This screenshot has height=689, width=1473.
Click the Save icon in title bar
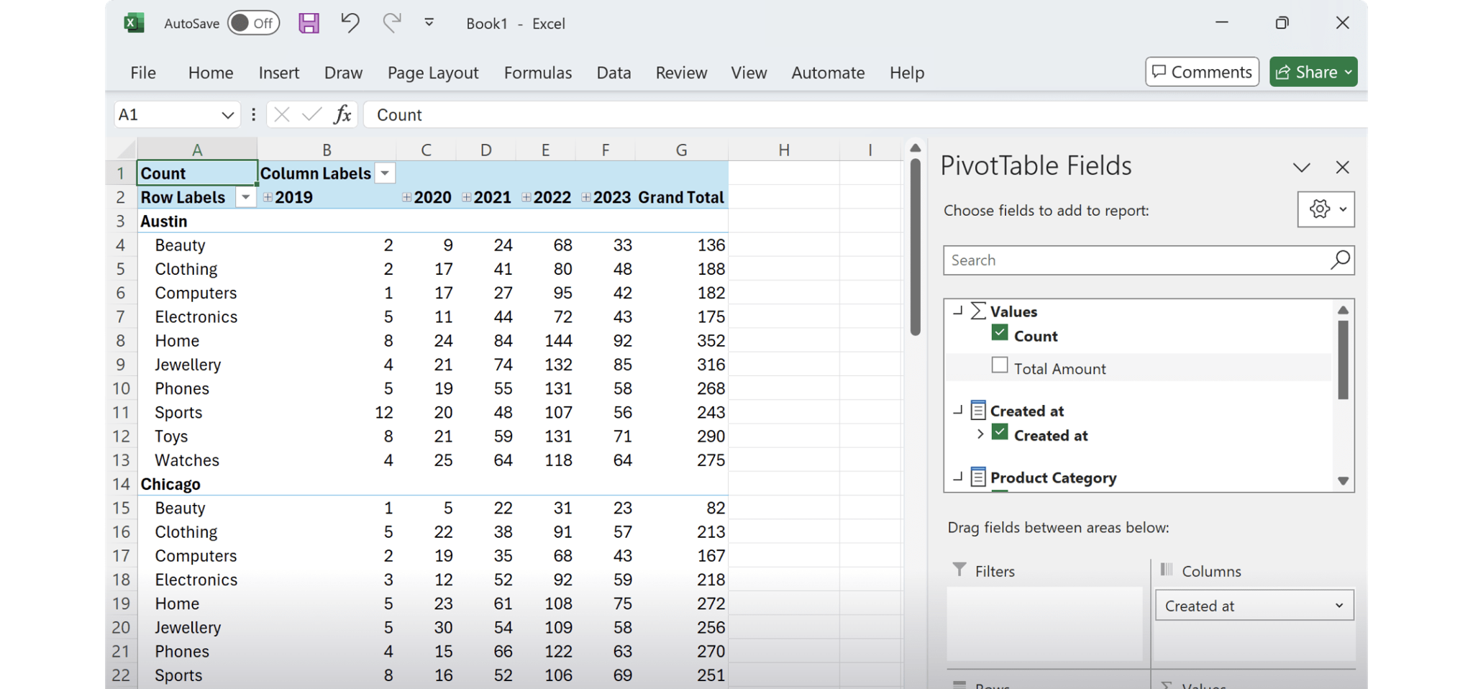coord(309,24)
